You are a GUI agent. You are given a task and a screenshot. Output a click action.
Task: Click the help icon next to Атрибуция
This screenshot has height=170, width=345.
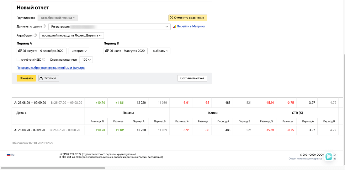35,35
